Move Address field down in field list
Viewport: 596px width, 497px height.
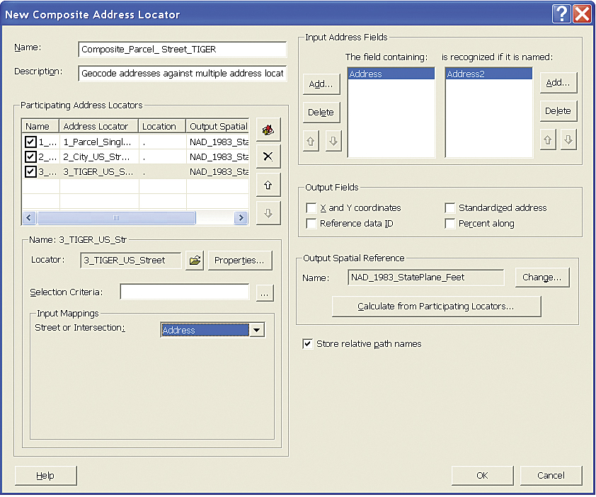pyautogui.click(x=333, y=142)
